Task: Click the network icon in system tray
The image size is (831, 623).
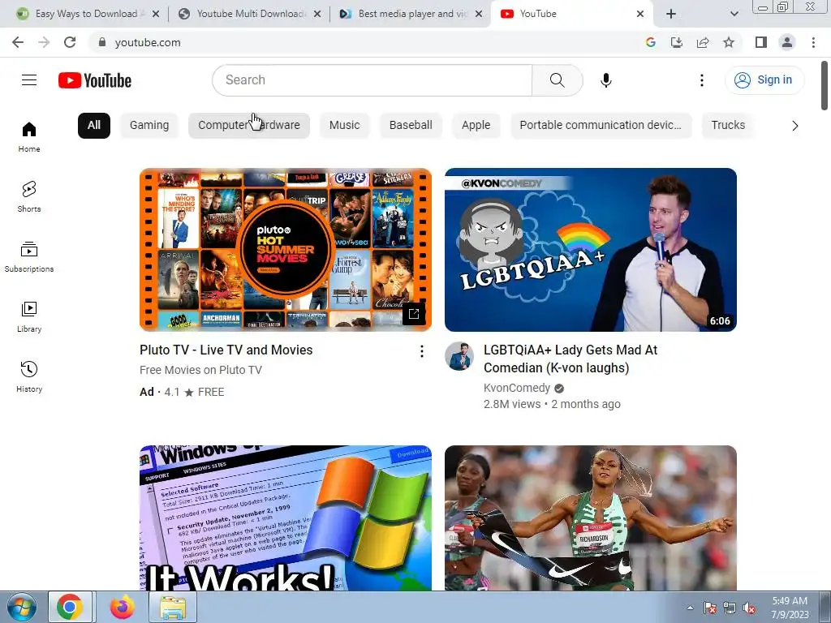Action: (x=730, y=608)
